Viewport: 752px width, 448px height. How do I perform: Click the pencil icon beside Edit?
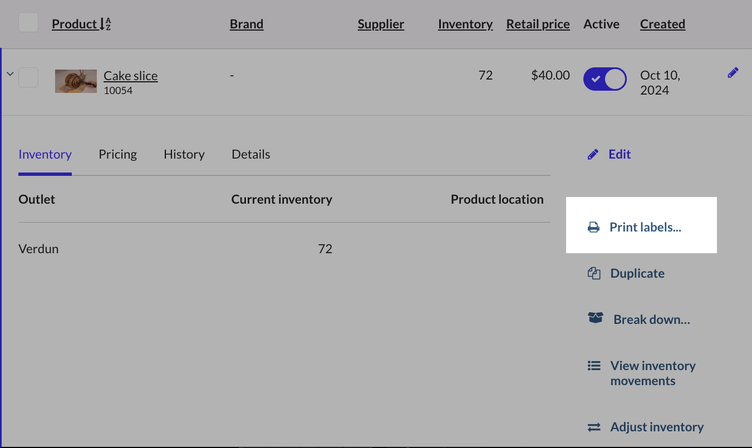pyautogui.click(x=593, y=154)
